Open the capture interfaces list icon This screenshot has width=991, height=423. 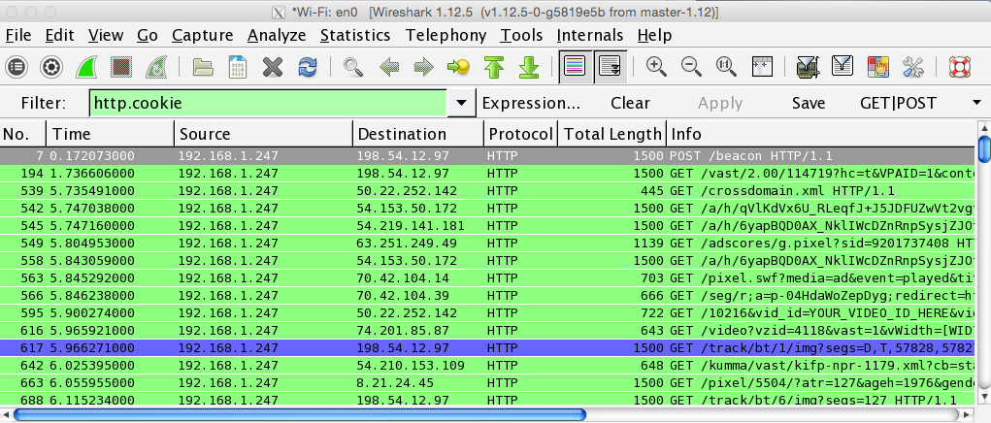pyautogui.click(x=17, y=66)
